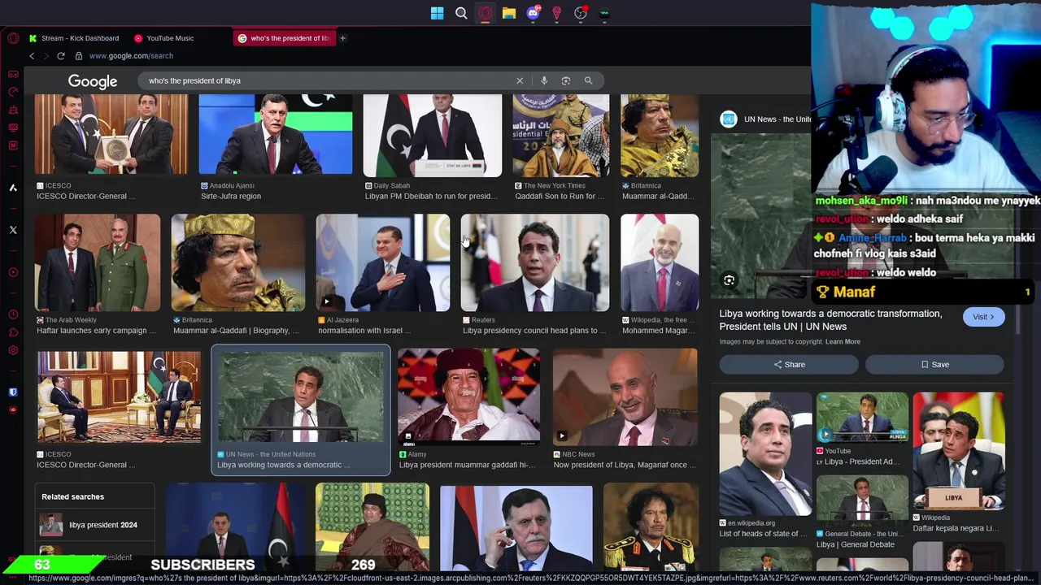Submit search with magnifier icon

point(588,80)
